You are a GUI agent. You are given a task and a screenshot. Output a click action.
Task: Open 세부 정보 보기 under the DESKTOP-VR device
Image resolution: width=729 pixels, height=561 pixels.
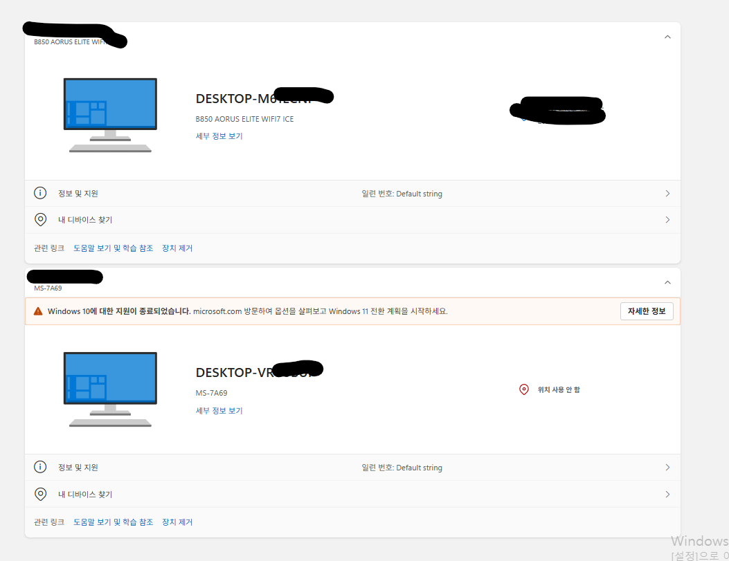pyautogui.click(x=219, y=410)
